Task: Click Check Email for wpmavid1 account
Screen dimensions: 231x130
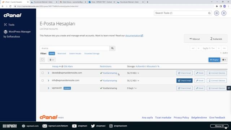Action: [184, 88]
